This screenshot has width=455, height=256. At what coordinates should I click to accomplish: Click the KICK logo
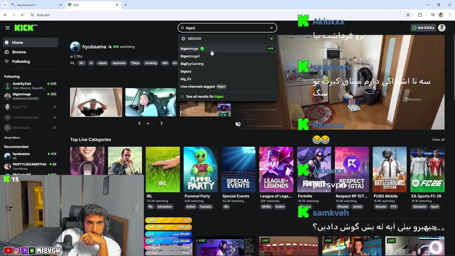point(26,28)
